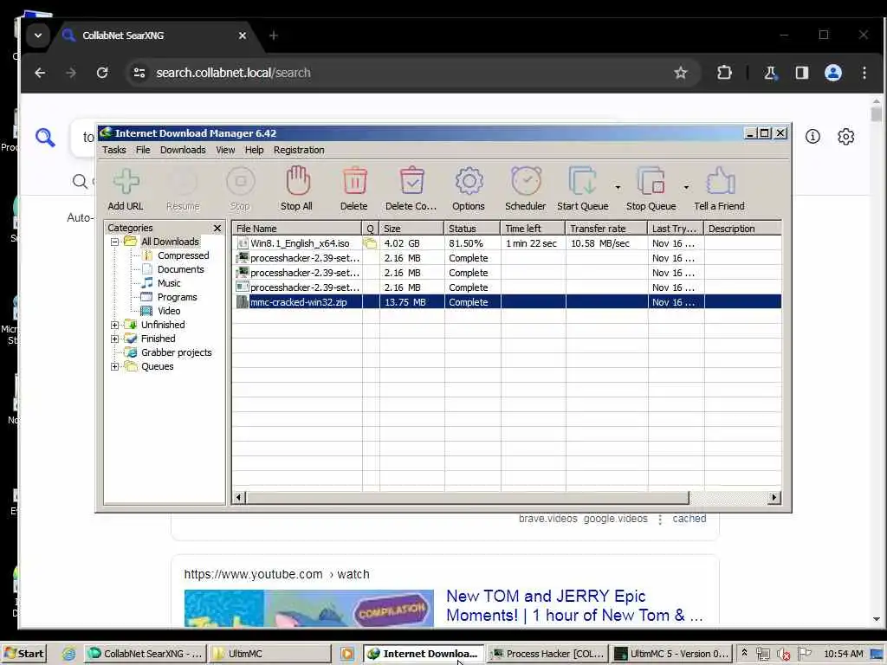Image resolution: width=887 pixels, height=665 pixels.
Task: Open Start Queue dropdown arrow
Action: [618, 187]
